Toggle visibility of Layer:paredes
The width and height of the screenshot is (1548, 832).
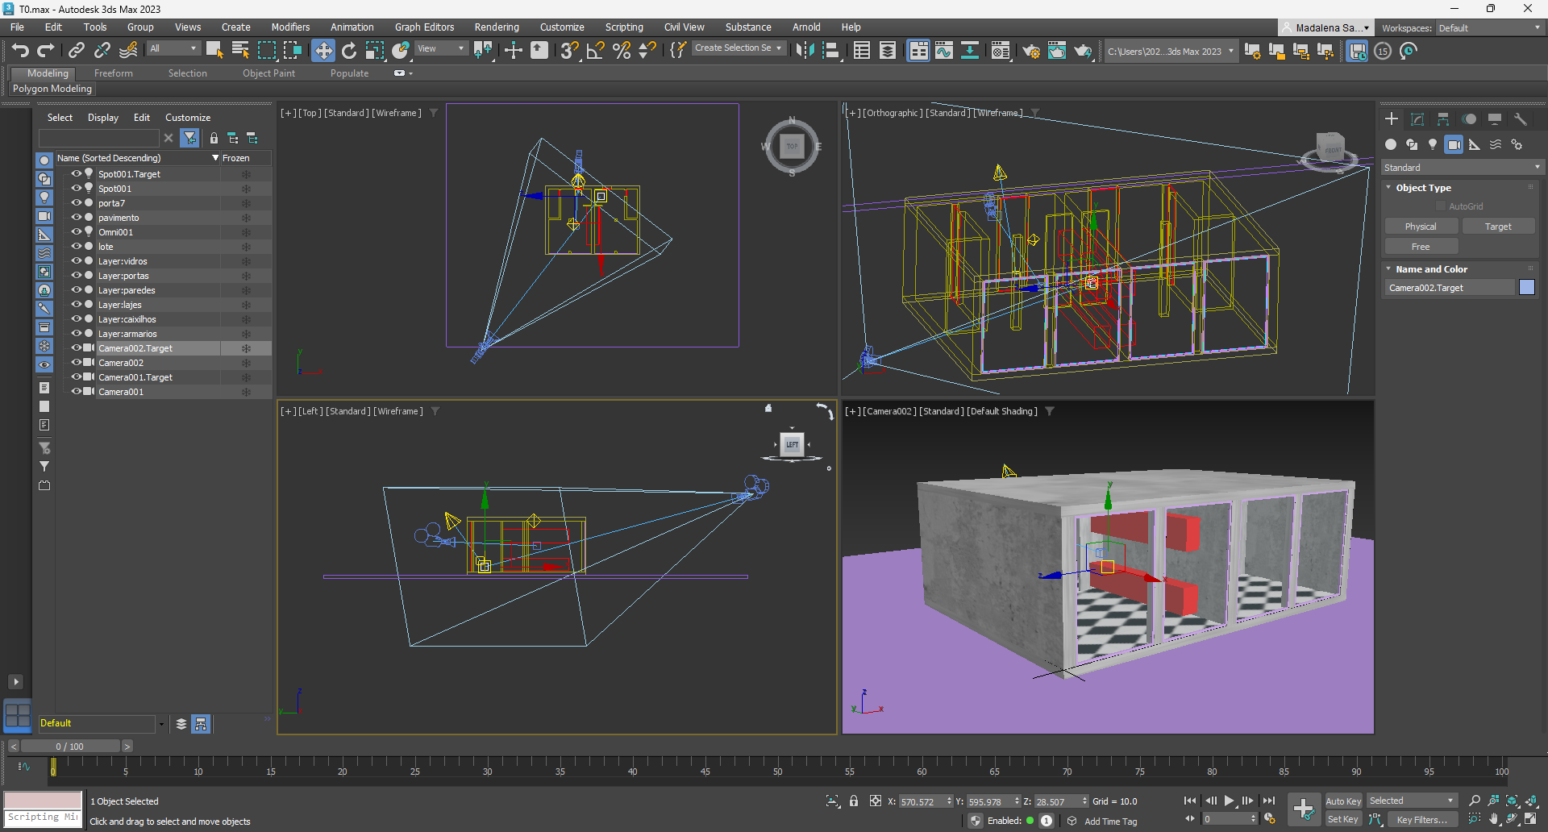[77, 290]
